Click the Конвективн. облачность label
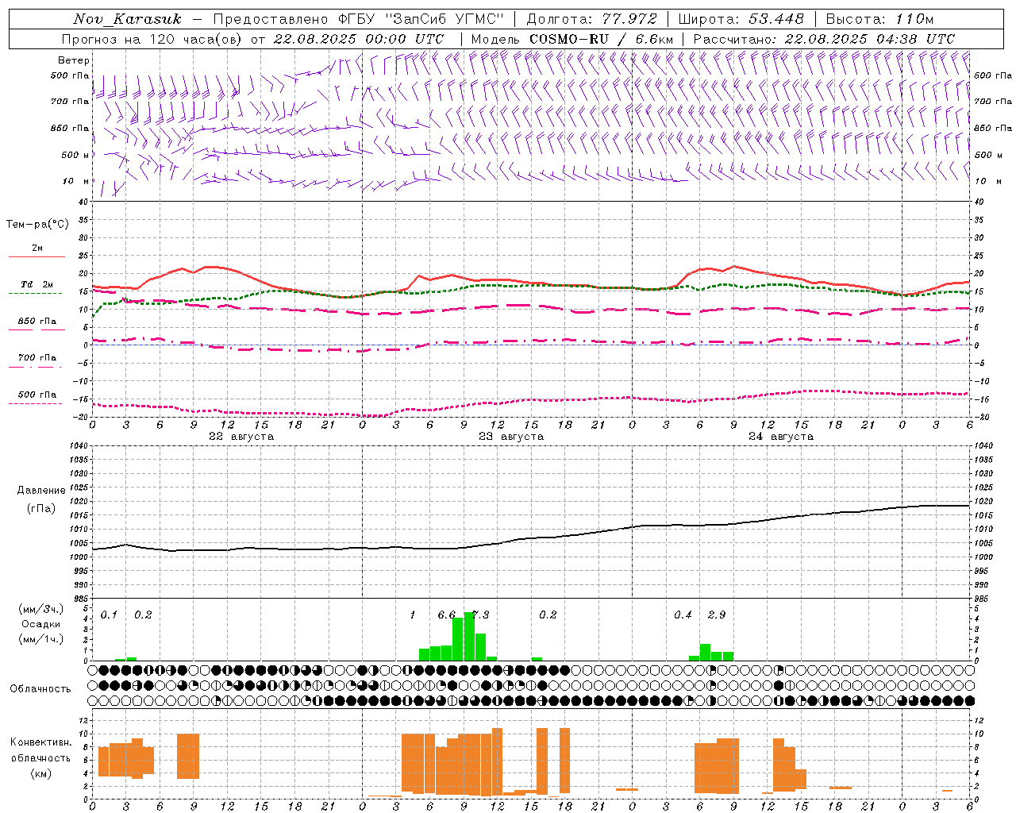This screenshot has width=1016, height=813. coord(40,757)
